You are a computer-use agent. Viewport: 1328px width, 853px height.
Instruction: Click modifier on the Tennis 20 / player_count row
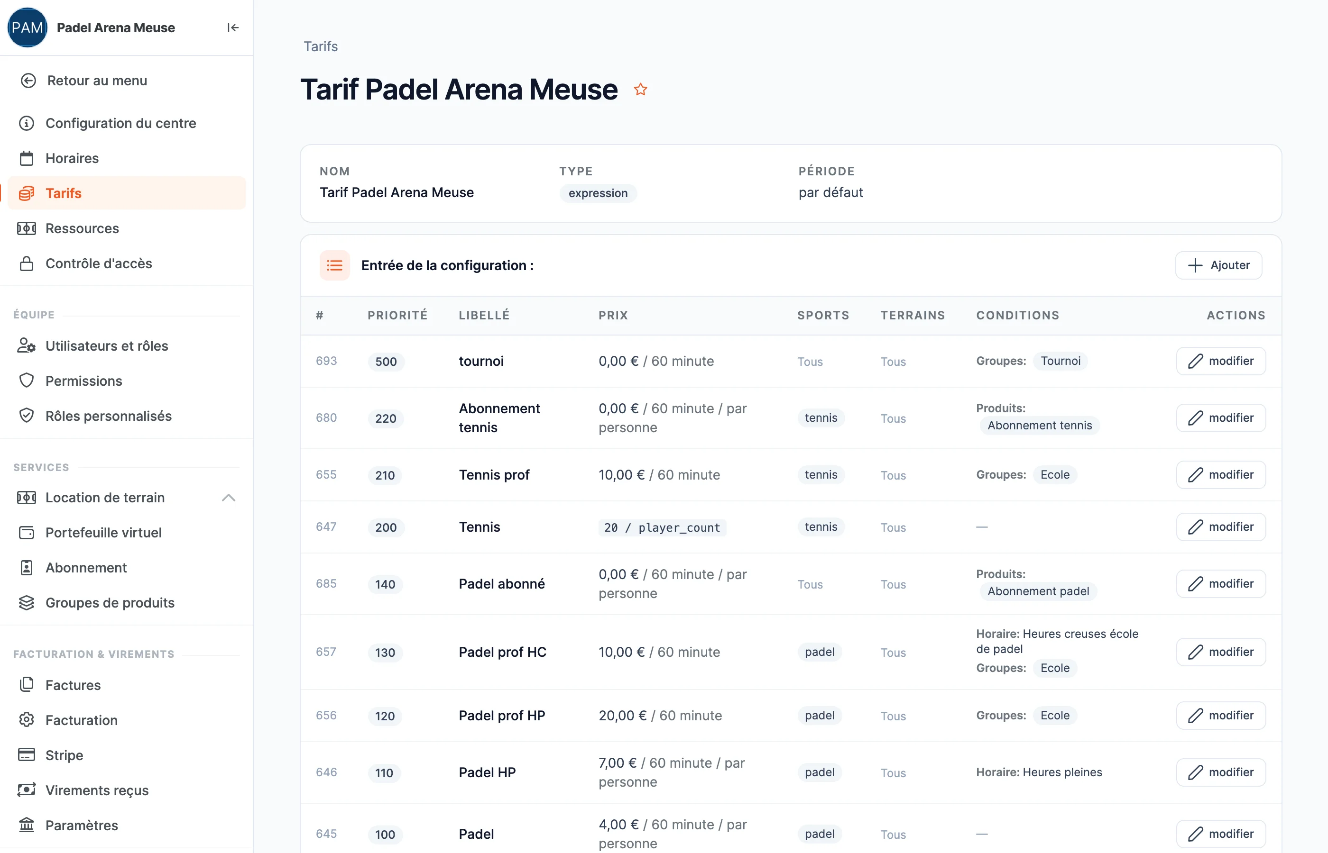[1221, 527]
